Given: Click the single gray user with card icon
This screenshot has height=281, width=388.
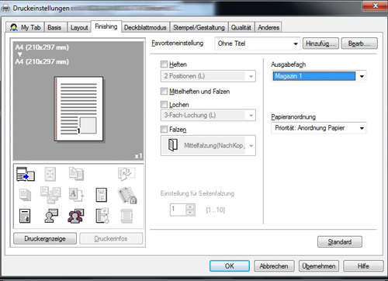Looking at the screenshot, I should point(51,216).
